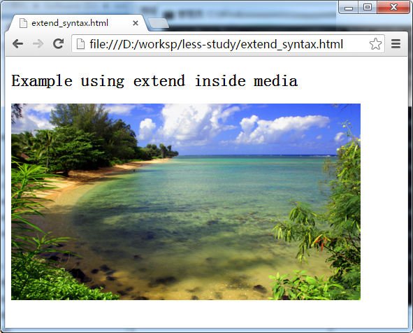Click the forward navigation arrow
The image size is (413, 333).
(38, 44)
